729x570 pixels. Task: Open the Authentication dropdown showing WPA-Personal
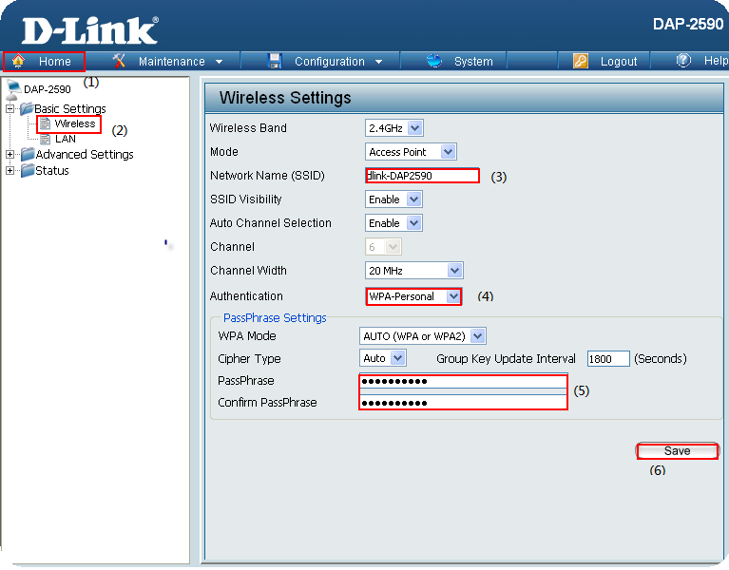[413, 296]
